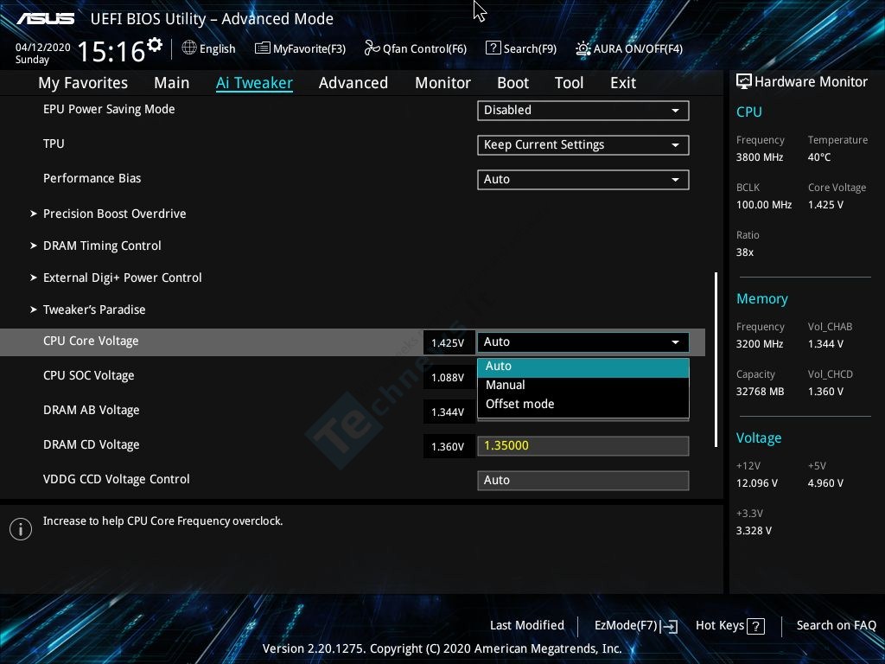Viewport: 885px width, 664px height.
Task: Open the Advanced tab
Action: pos(353,83)
